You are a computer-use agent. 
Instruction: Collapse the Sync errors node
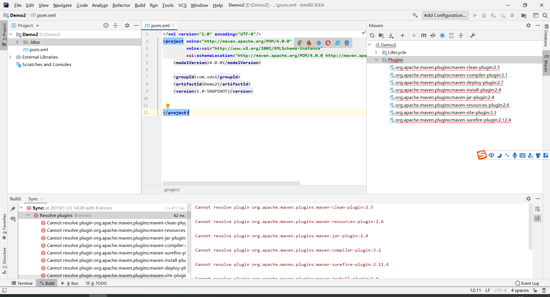pyautogui.click(x=21, y=208)
